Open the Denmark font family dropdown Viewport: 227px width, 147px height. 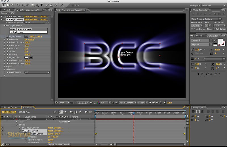pos(202,40)
